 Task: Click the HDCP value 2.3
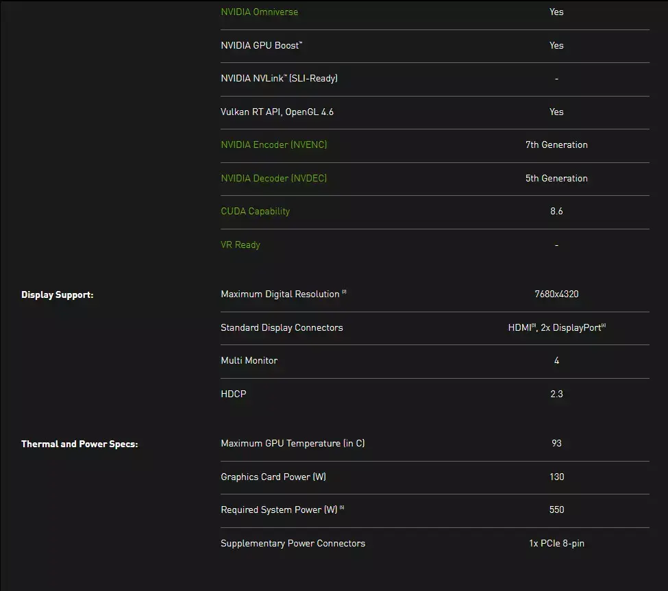[556, 394]
